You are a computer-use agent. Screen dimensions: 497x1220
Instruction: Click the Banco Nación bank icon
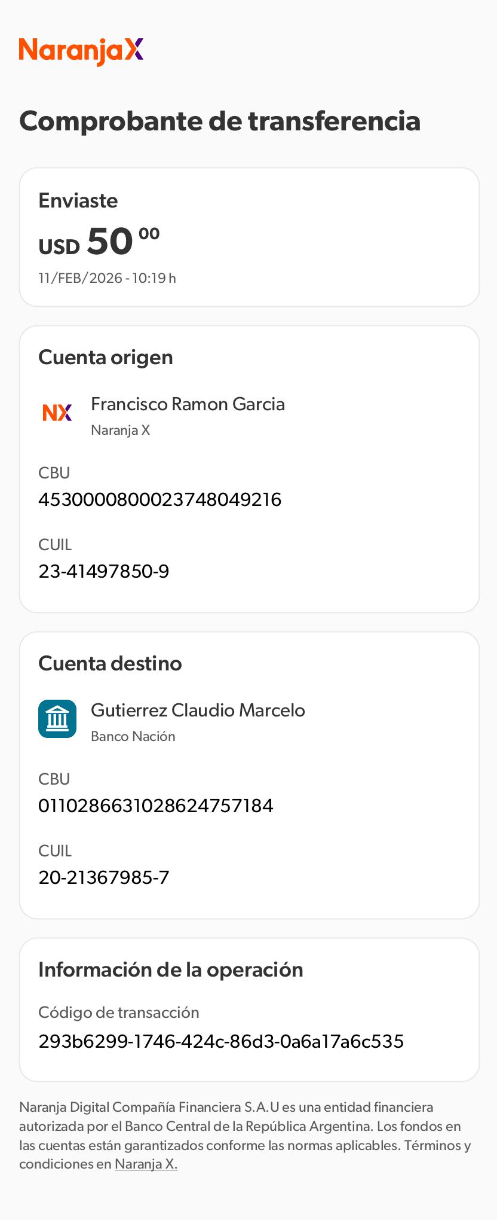click(57, 719)
